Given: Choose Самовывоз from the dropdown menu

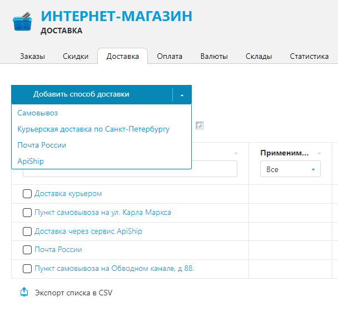Looking at the screenshot, I should click(38, 113).
